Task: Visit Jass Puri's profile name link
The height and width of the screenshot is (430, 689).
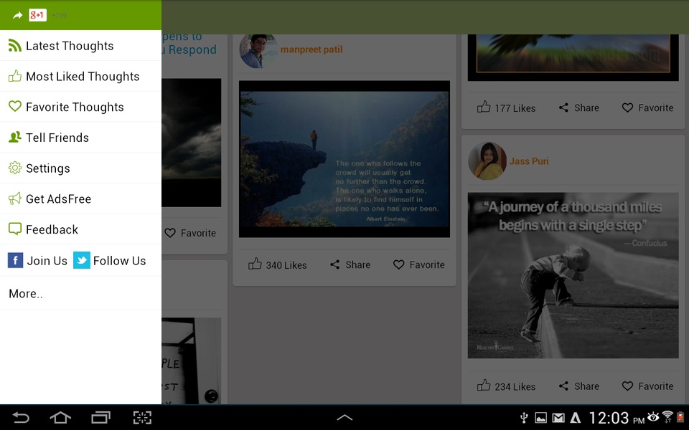Action: pyautogui.click(x=529, y=161)
